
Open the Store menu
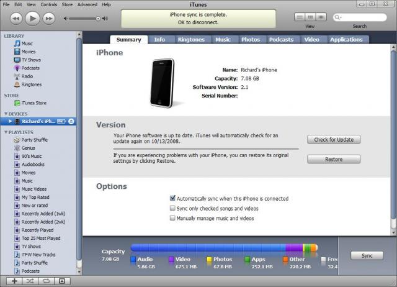[67, 4]
